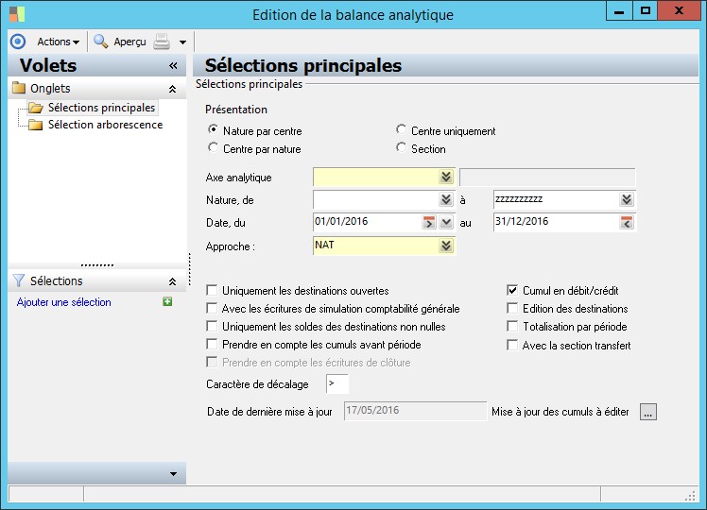Click the Ajouter une sélection link
This screenshot has width=707, height=510.
64,302
